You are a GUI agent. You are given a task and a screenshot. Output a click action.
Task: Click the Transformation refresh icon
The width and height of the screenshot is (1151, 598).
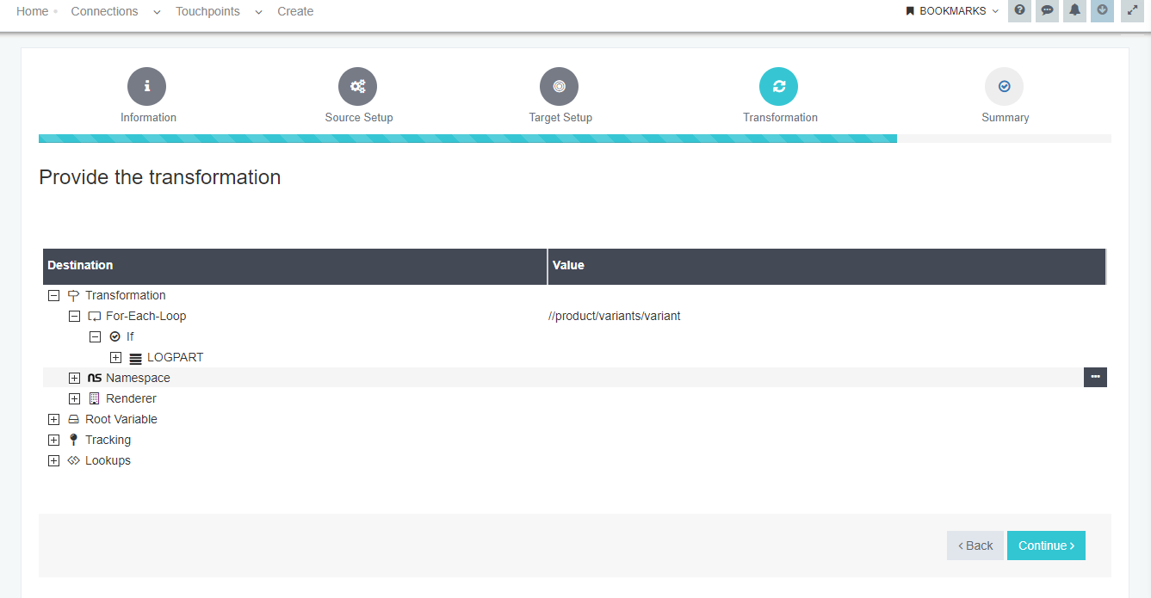tap(779, 86)
